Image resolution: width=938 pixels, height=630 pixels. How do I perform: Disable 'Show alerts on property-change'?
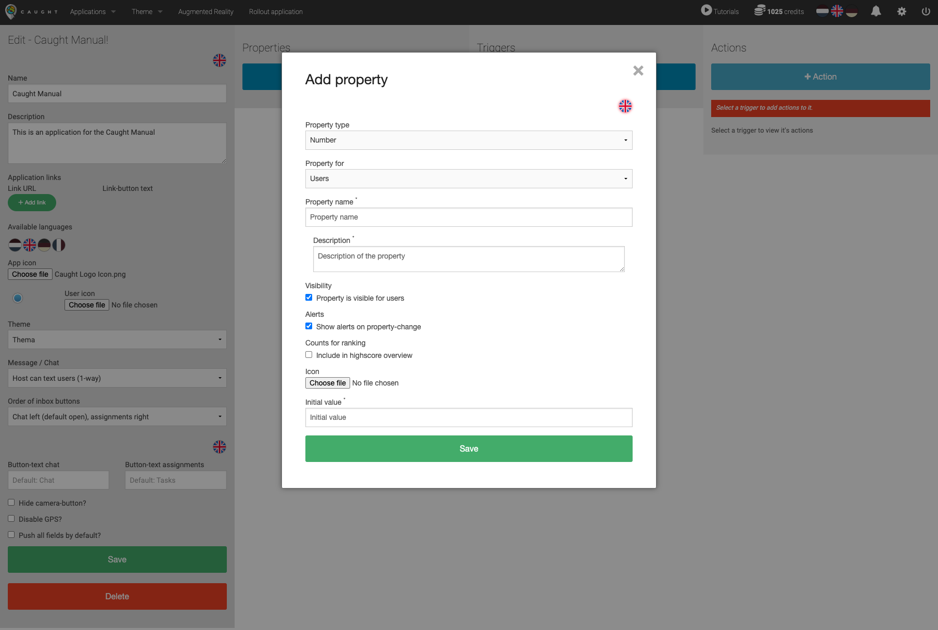coord(309,326)
